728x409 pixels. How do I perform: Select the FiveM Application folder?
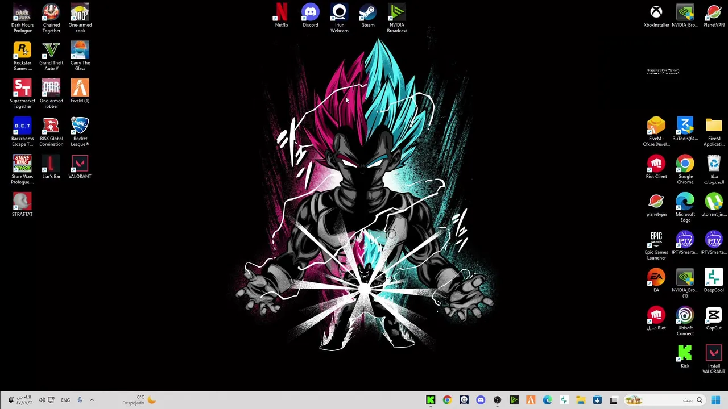point(714,132)
